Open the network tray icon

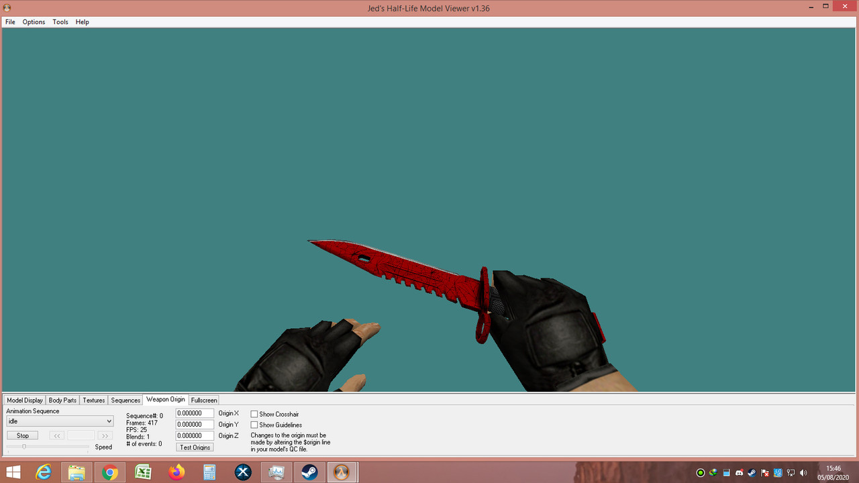click(791, 473)
